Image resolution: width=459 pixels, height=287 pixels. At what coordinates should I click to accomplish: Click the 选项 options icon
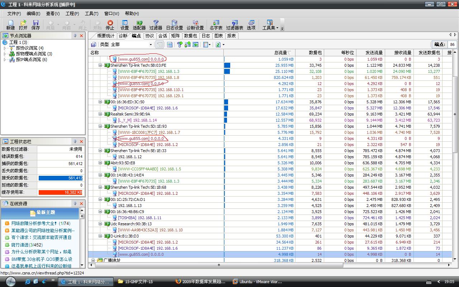pyautogui.click(x=251, y=25)
